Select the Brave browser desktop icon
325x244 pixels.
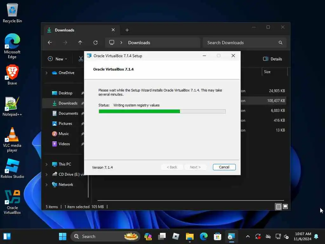point(12,75)
